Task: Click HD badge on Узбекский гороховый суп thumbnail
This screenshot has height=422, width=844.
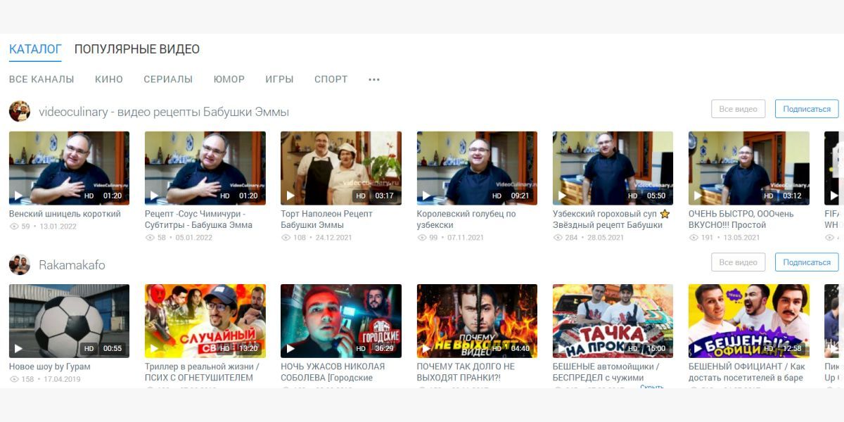Action: pos(632,196)
